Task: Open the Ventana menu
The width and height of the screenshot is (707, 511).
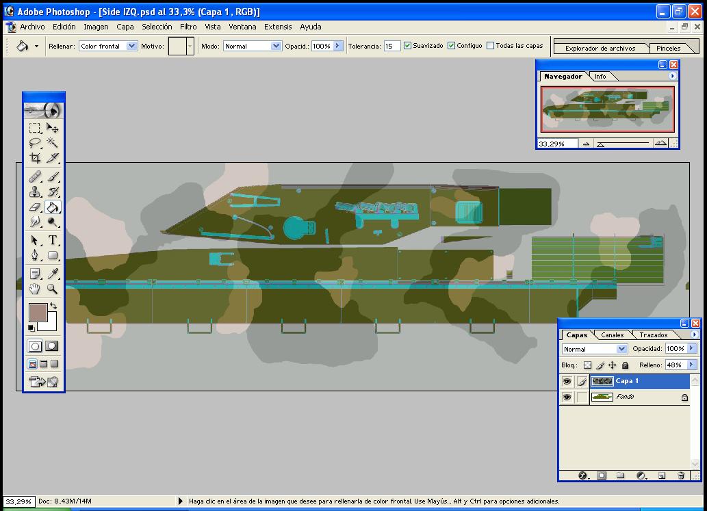Action: tap(242, 27)
